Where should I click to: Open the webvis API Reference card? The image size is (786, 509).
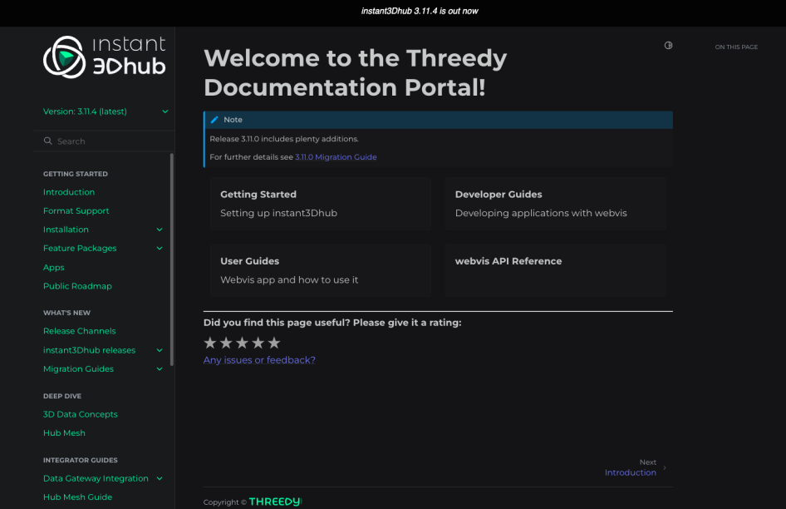click(x=555, y=270)
